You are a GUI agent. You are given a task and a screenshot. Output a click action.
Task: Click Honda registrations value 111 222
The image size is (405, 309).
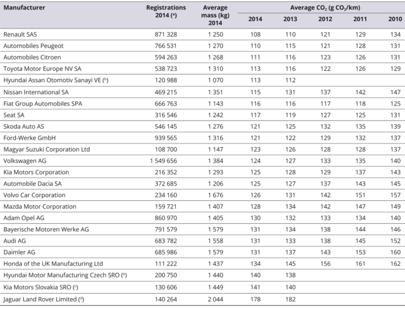166,264
